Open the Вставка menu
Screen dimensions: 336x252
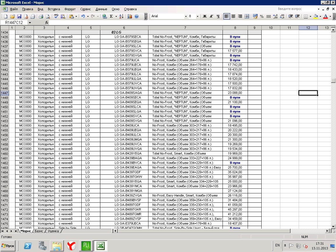[54, 9]
